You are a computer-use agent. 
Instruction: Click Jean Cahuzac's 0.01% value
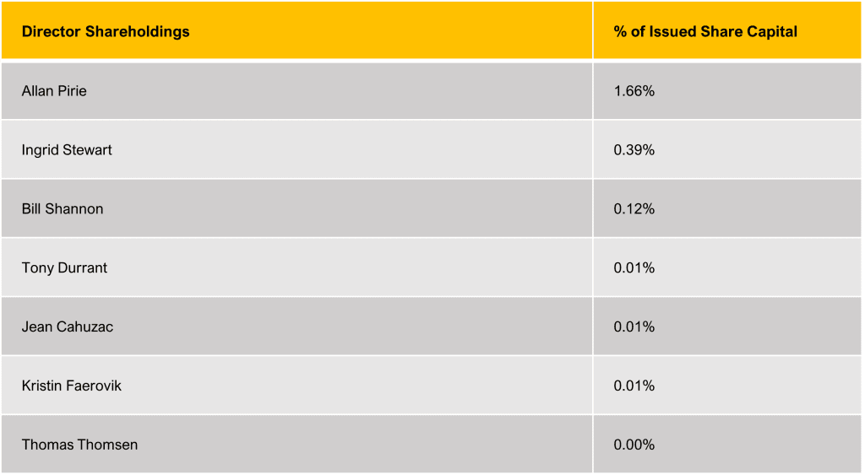[x=634, y=327]
